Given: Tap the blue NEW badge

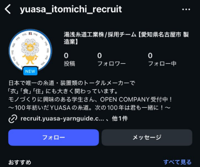Looking at the screenshot, I should pyautogui.click(x=30, y=71).
